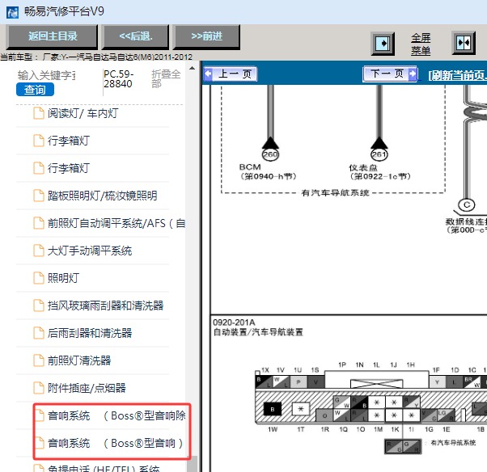
Task: Click the BCM (第0940-h节) reference text
Action: coord(268,171)
